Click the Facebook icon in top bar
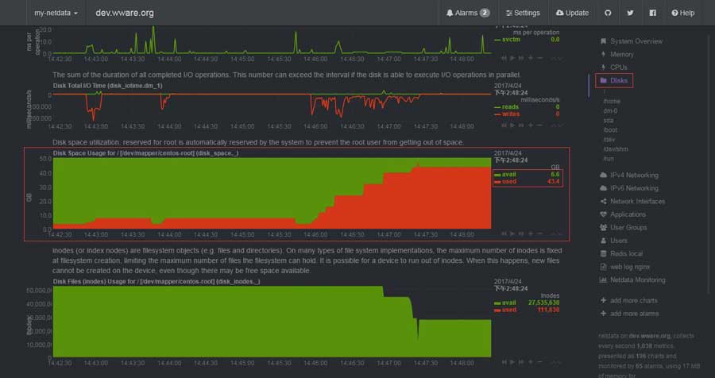 (x=652, y=13)
